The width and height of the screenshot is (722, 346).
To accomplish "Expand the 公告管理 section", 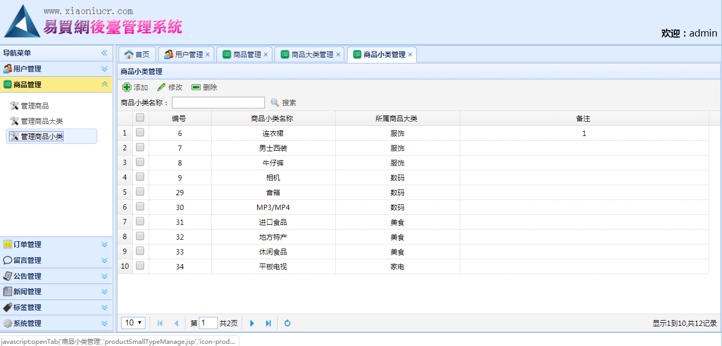I will pyautogui.click(x=104, y=276).
